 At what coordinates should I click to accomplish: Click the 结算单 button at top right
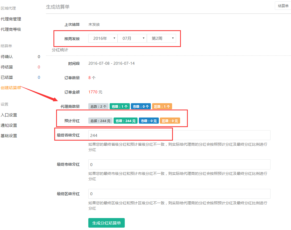(283, 6)
